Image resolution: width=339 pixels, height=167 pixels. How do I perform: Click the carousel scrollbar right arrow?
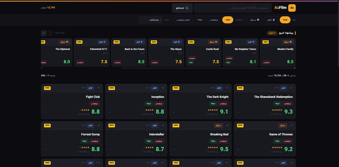295,68
